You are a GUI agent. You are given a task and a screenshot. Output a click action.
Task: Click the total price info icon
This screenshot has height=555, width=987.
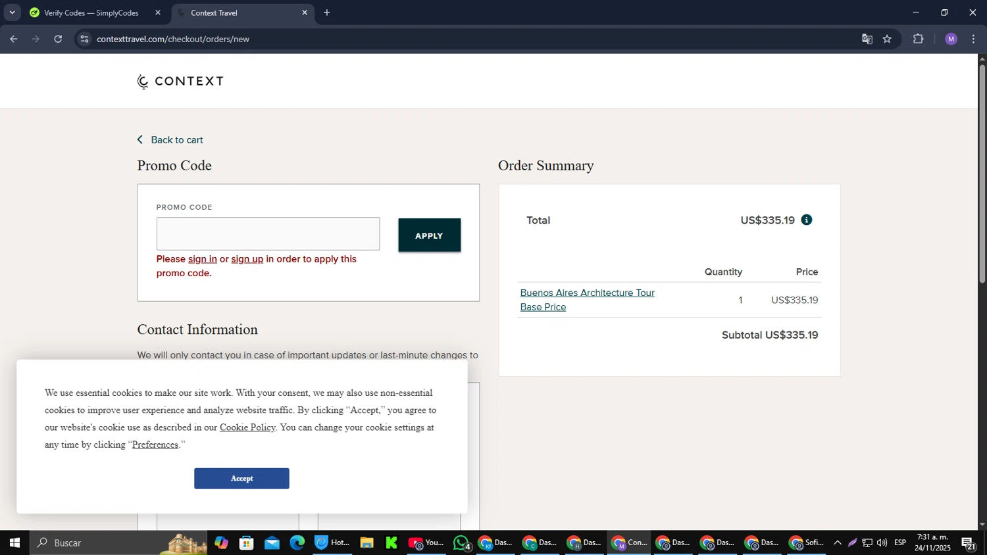(x=807, y=220)
